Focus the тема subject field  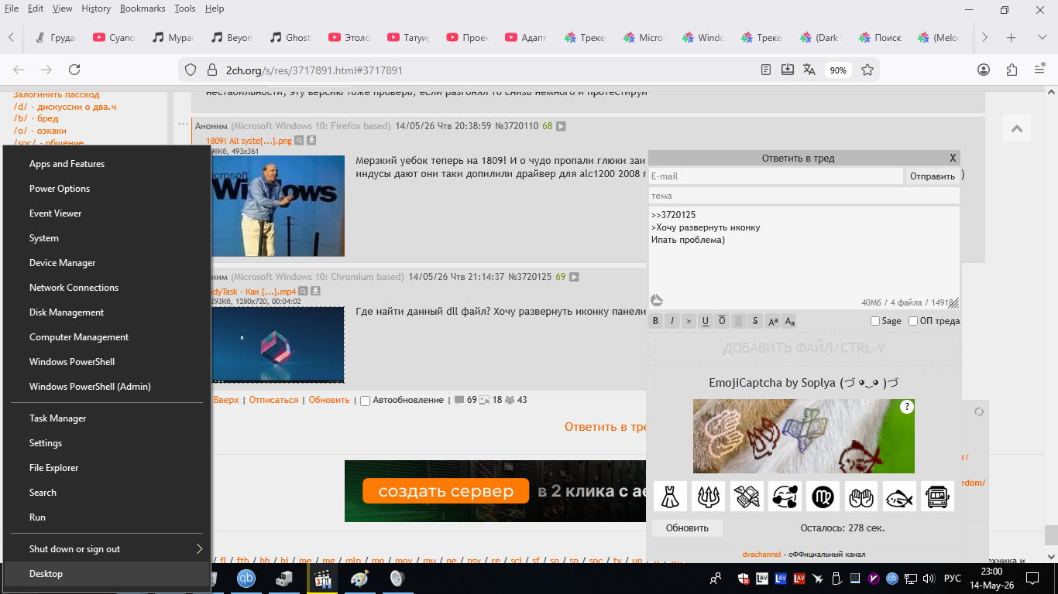click(x=804, y=196)
